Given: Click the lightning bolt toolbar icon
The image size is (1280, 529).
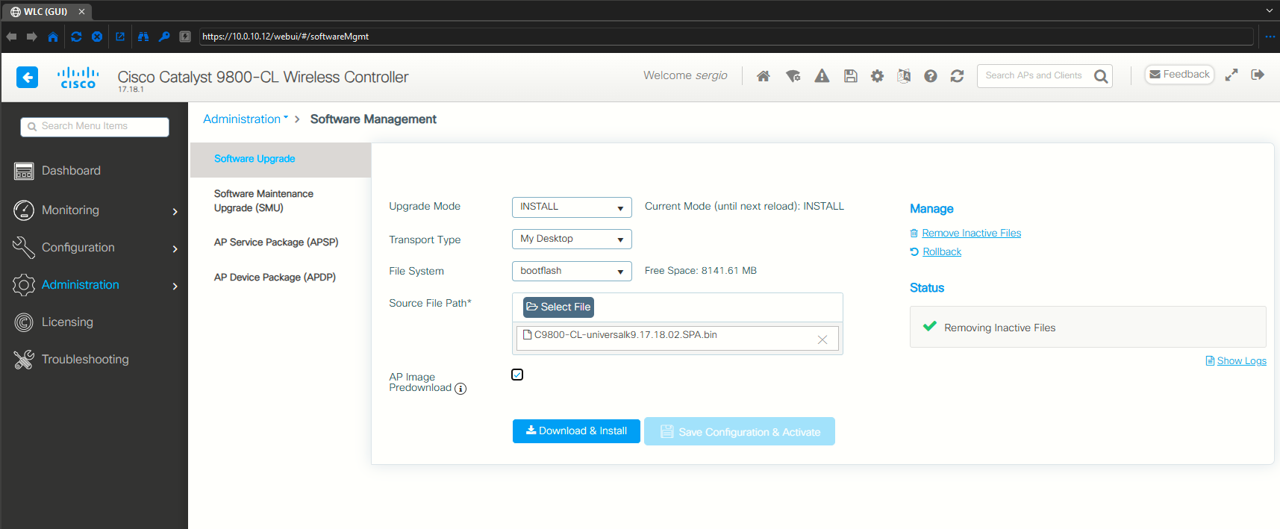Looking at the screenshot, I should pos(185,37).
